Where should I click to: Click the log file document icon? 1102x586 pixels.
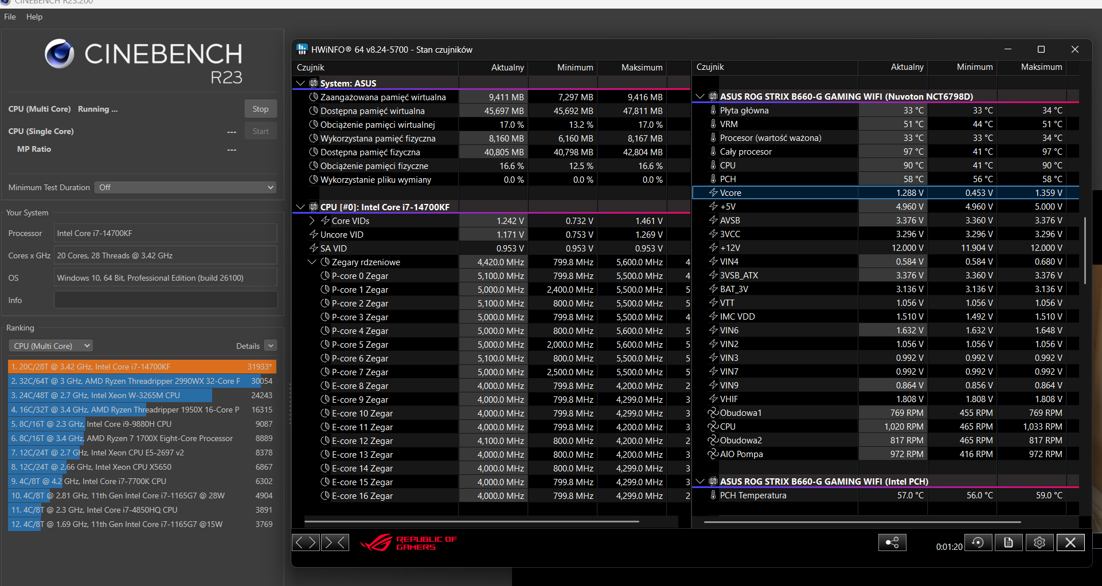(x=1009, y=542)
